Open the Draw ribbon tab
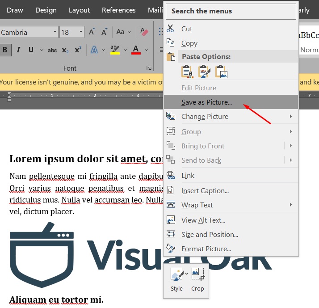 15,10
